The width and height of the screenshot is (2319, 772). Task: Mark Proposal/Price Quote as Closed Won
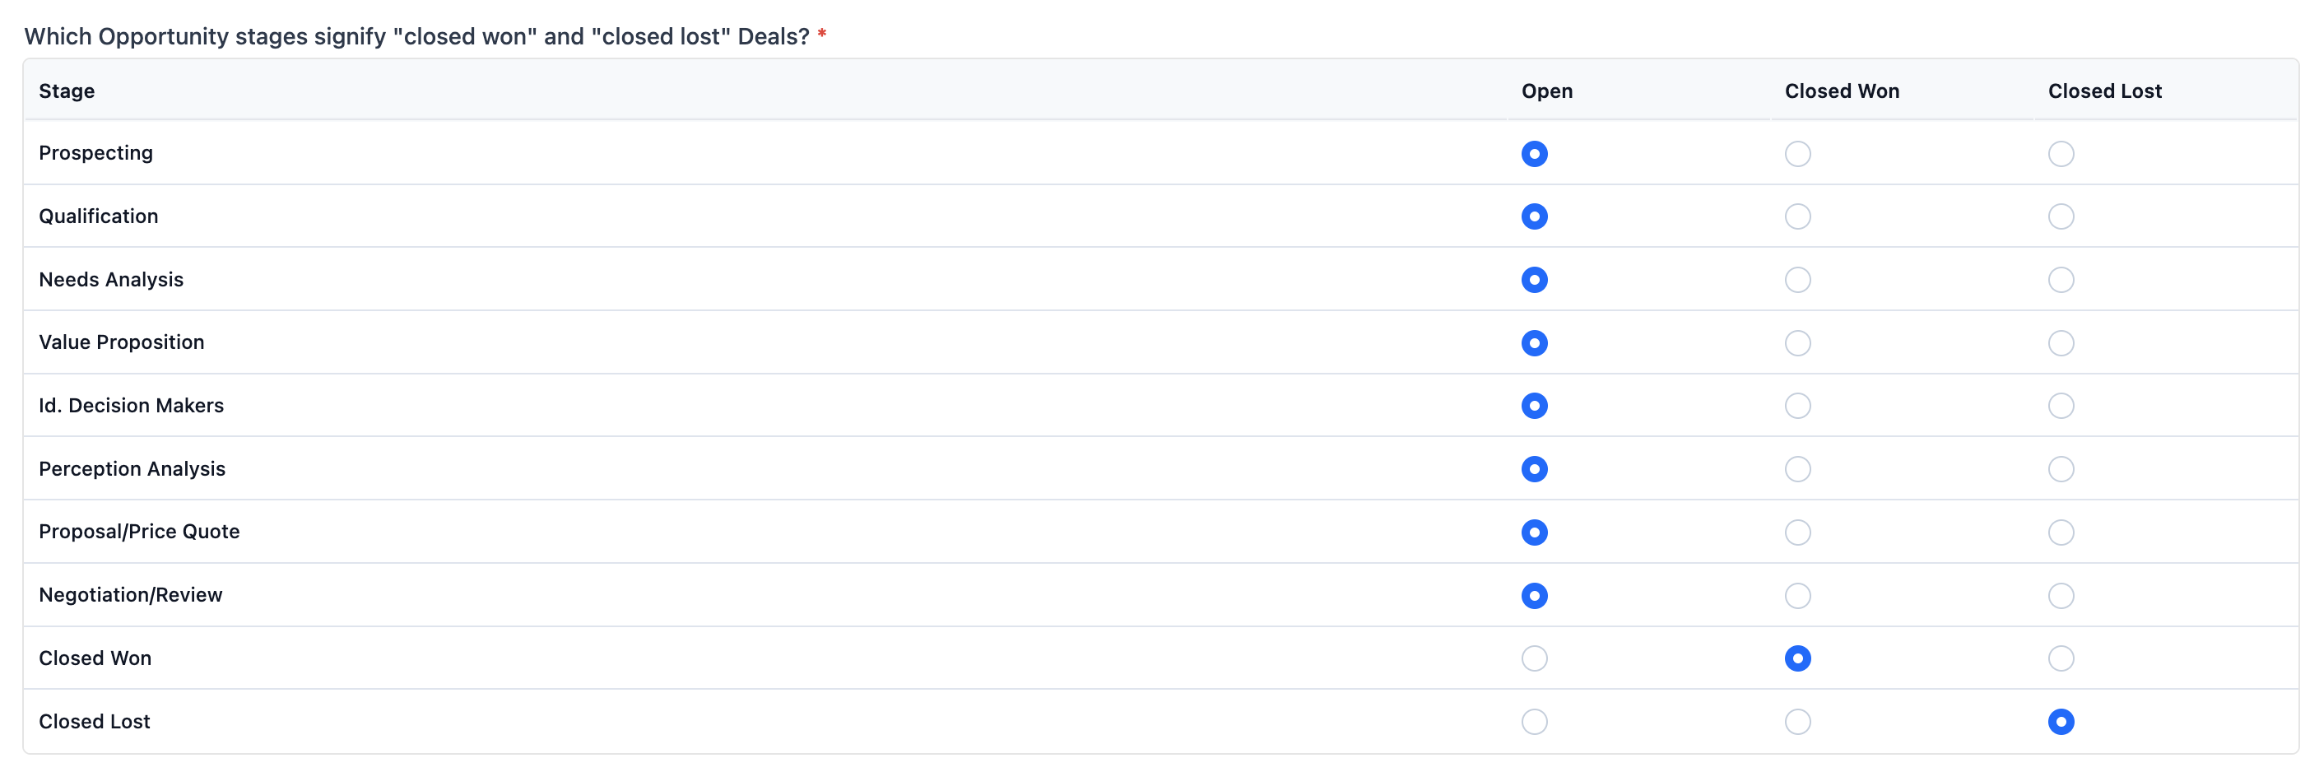click(1797, 532)
